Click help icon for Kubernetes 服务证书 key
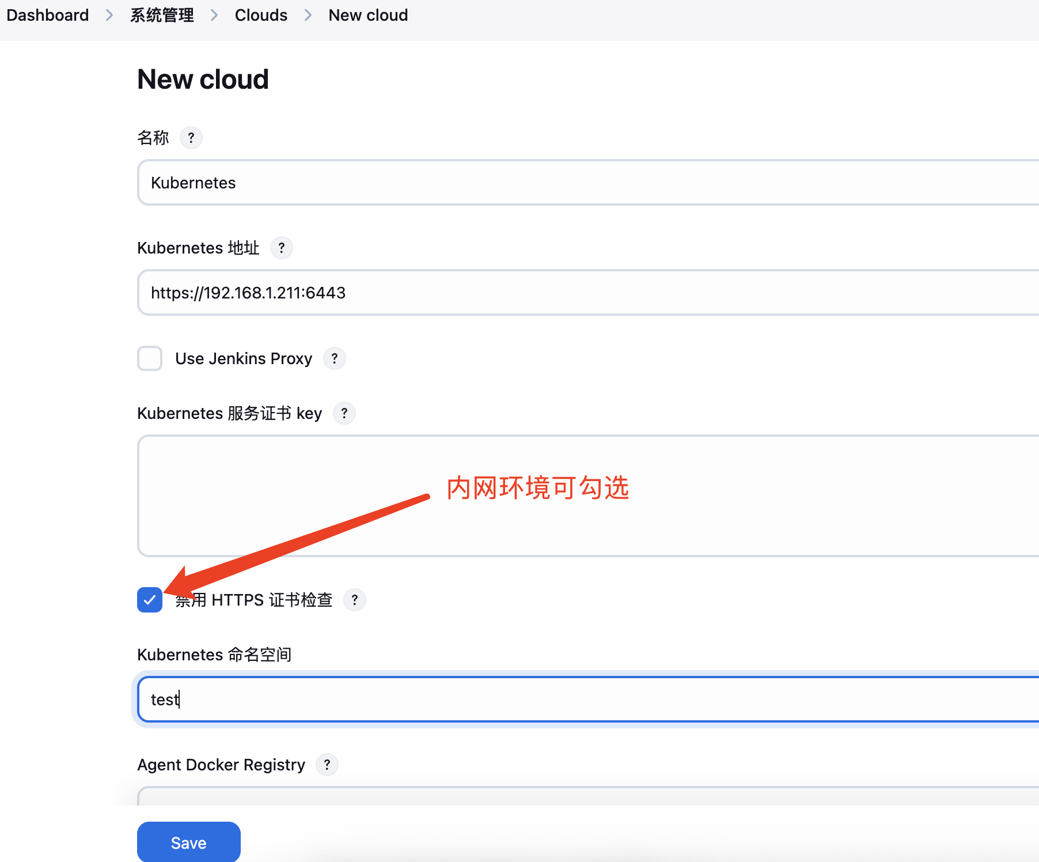The image size is (1039, 862). (344, 413)
